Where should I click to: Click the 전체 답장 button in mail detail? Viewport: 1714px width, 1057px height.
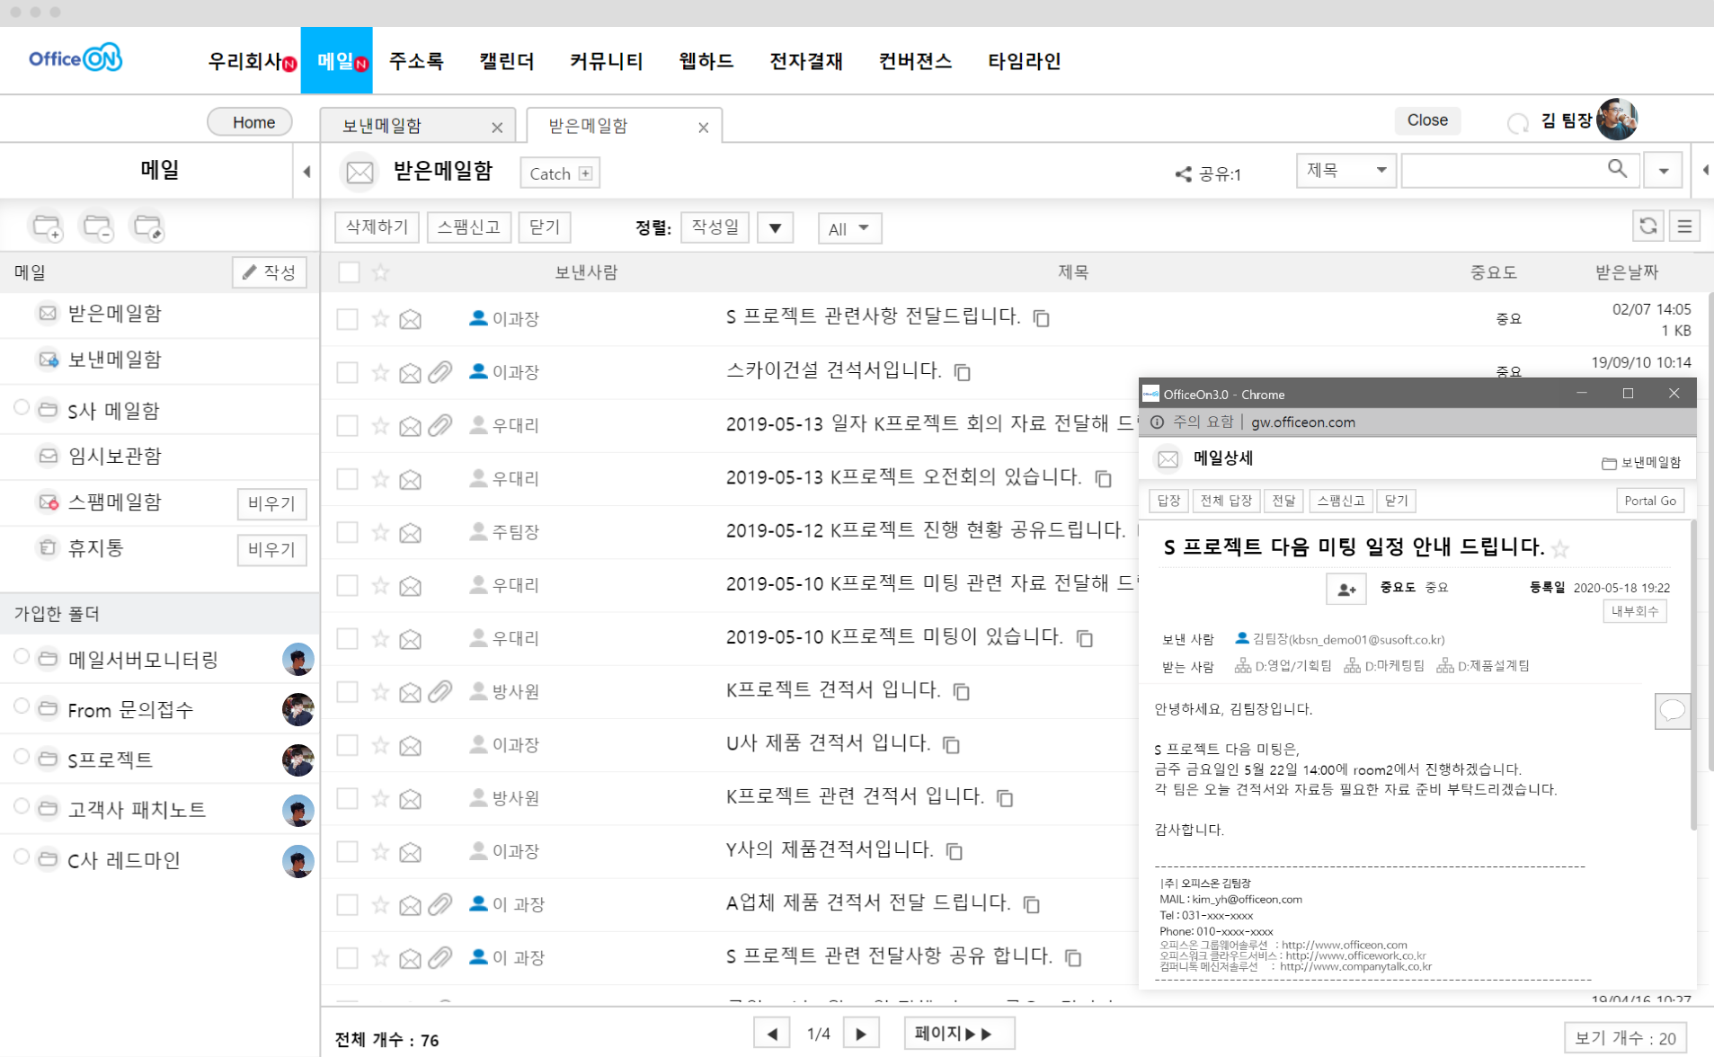pyautogui.click(x=1226, y=501)
